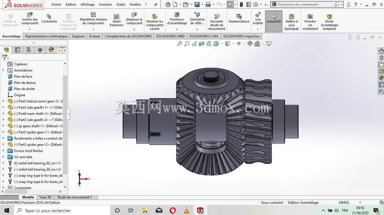
Task: Click Mettre à jour Speedpak
Action: [x=292, y=22]
